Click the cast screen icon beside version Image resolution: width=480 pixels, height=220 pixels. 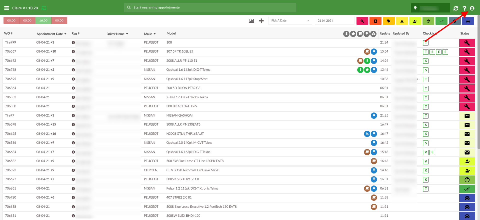click(44, 8)
